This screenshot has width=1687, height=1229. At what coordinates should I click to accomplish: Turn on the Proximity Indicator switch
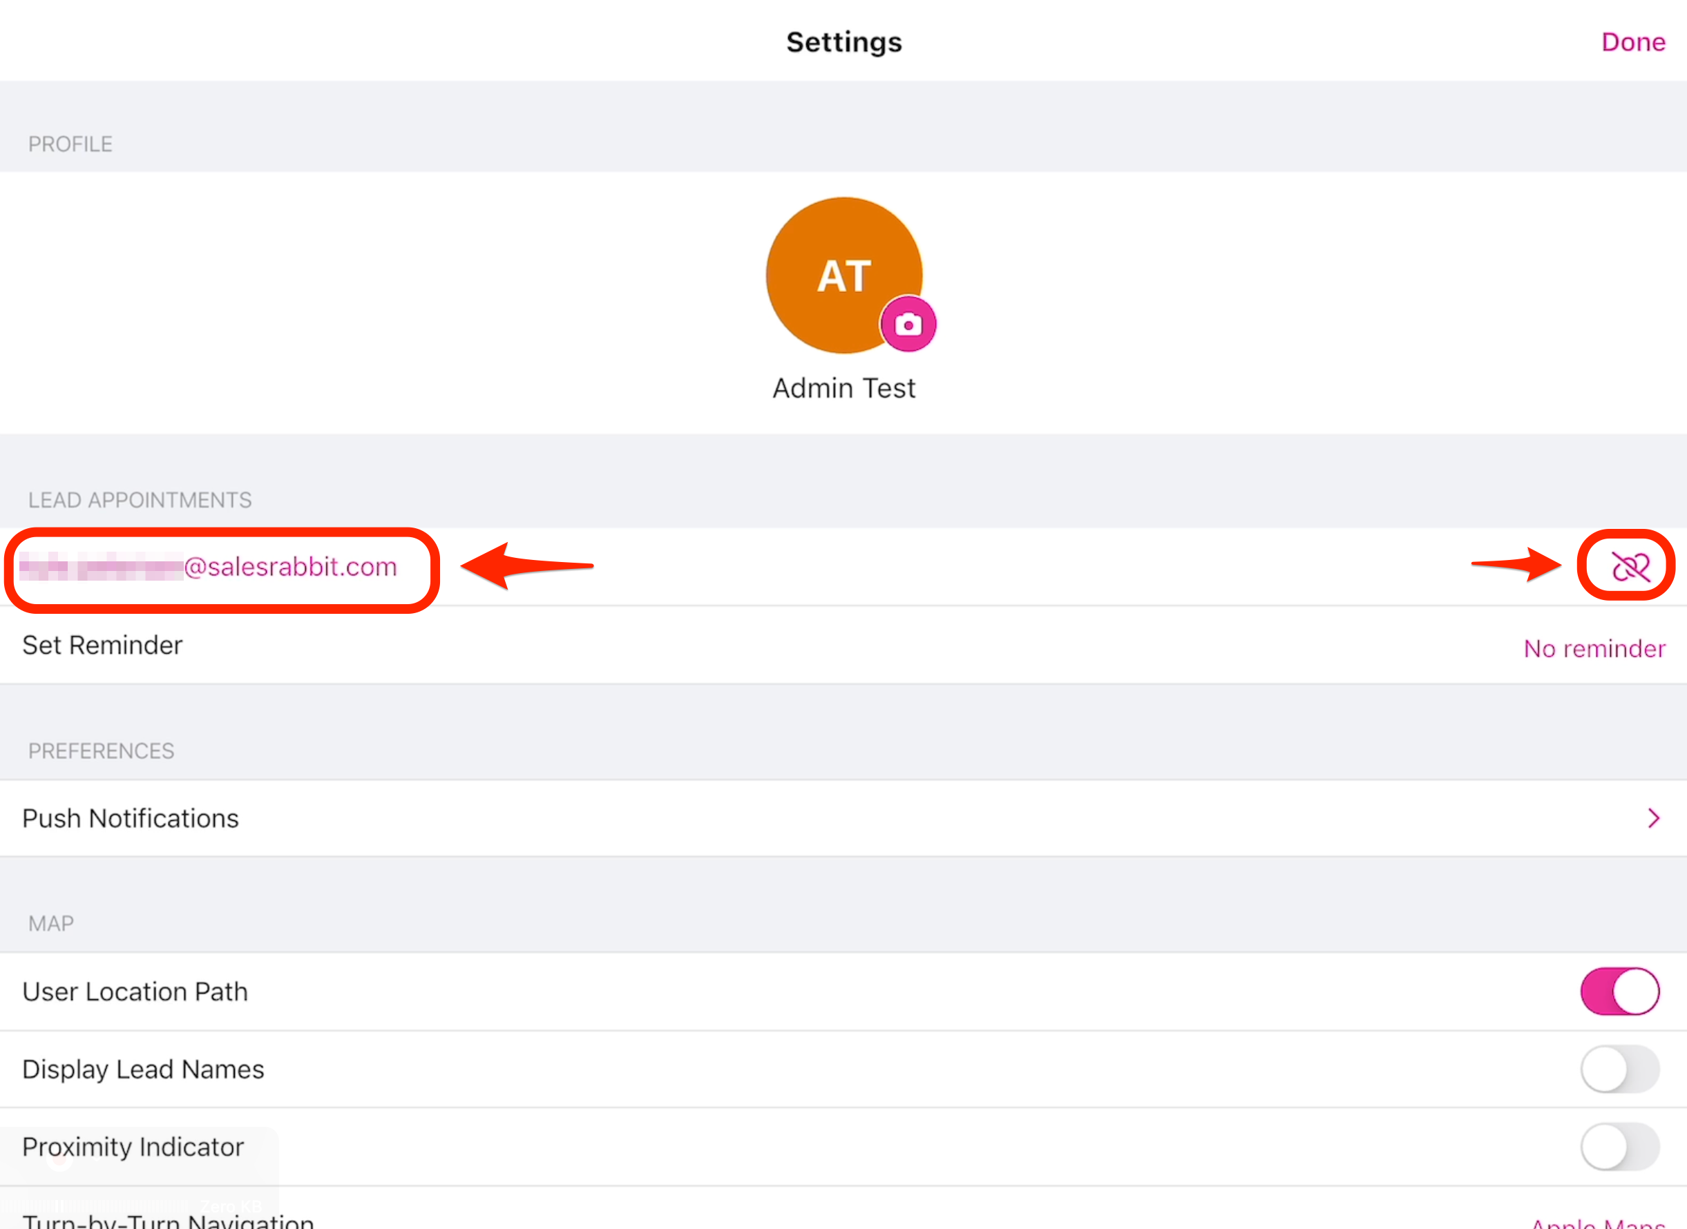(x=1619, y=1146)
